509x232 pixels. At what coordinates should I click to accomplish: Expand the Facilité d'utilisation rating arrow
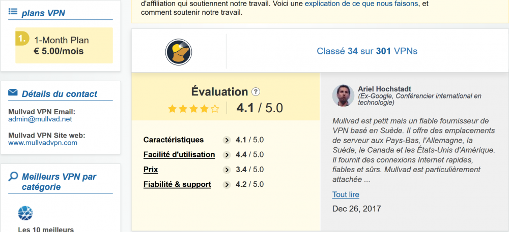click(227, 155)
